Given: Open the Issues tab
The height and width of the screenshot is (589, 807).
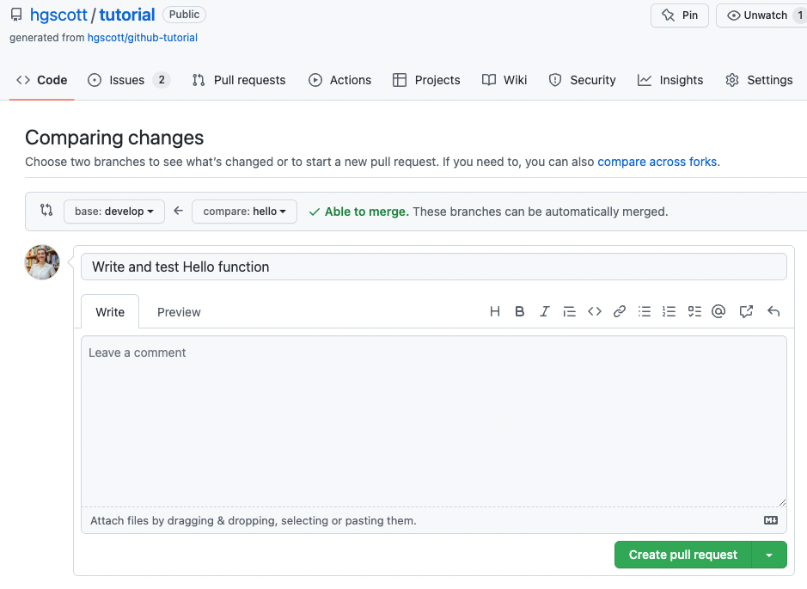Looking at the screenshot, I should click(x=128, y=80).
